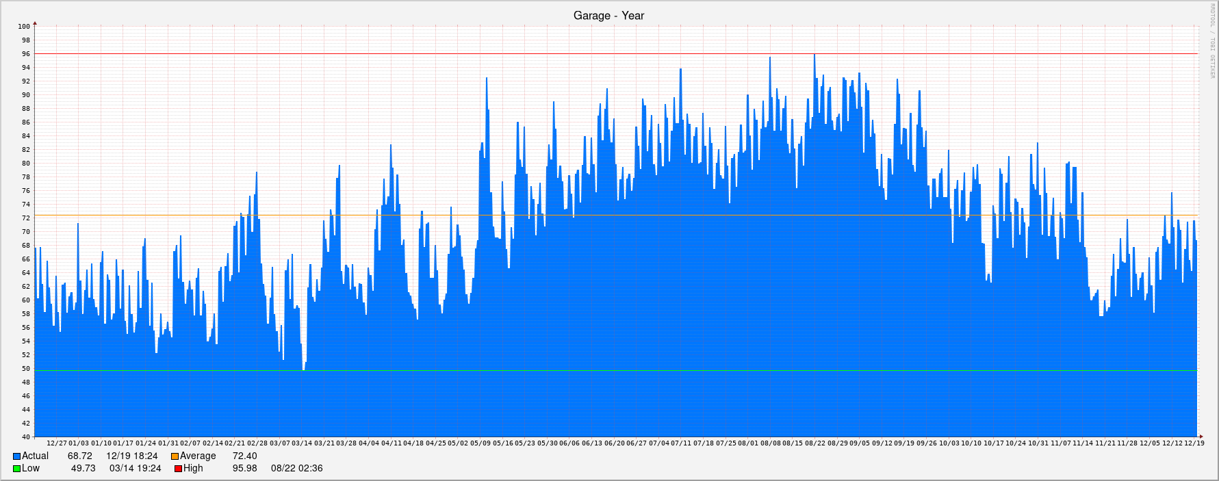Click the 08/22 date label on x-axis
Image resolution: width=1219 pixels, height=481 pixels.
[x=814, y=443]
